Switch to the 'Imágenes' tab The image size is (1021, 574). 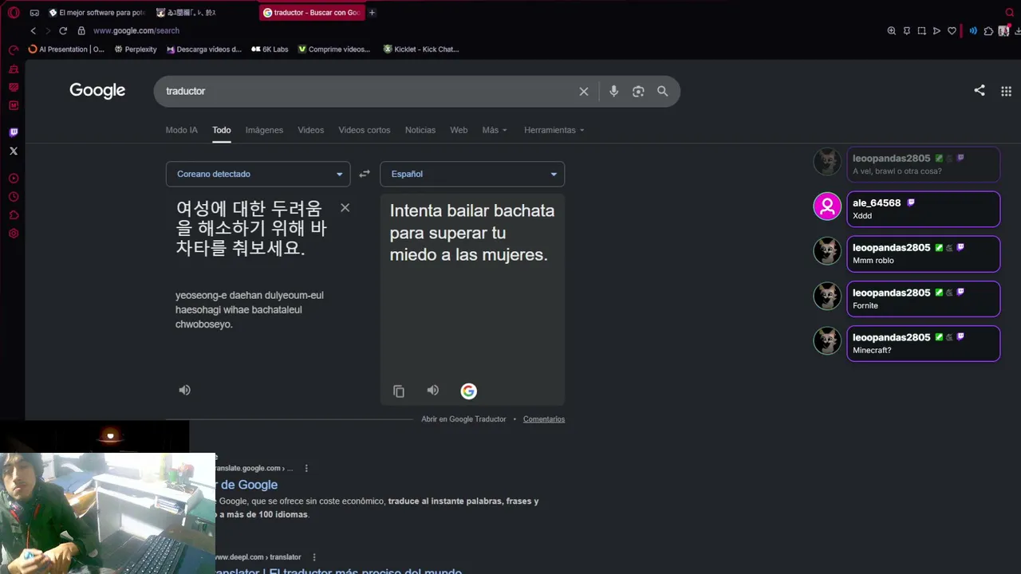(x=264, y=130)
